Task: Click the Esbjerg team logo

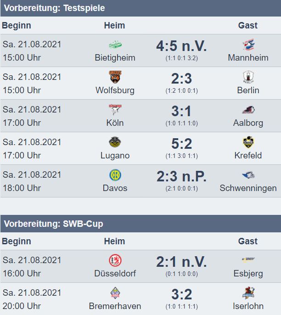Action: coord(248,259)
